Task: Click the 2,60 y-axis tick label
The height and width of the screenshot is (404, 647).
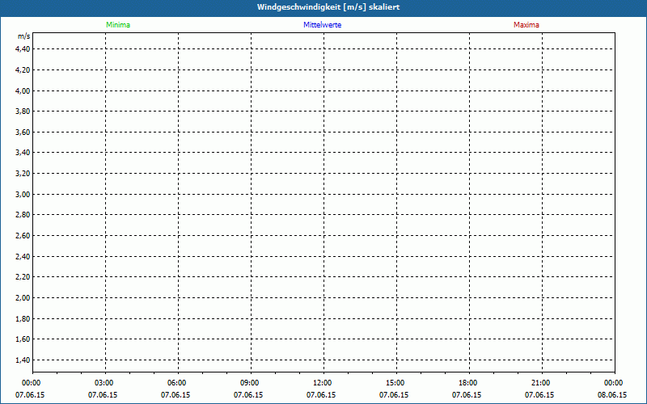Action: 23,236
